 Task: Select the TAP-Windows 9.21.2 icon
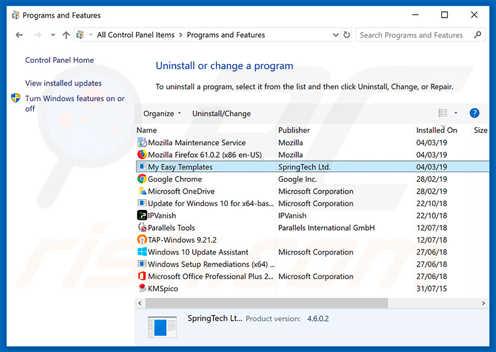(x=142, y=239)
